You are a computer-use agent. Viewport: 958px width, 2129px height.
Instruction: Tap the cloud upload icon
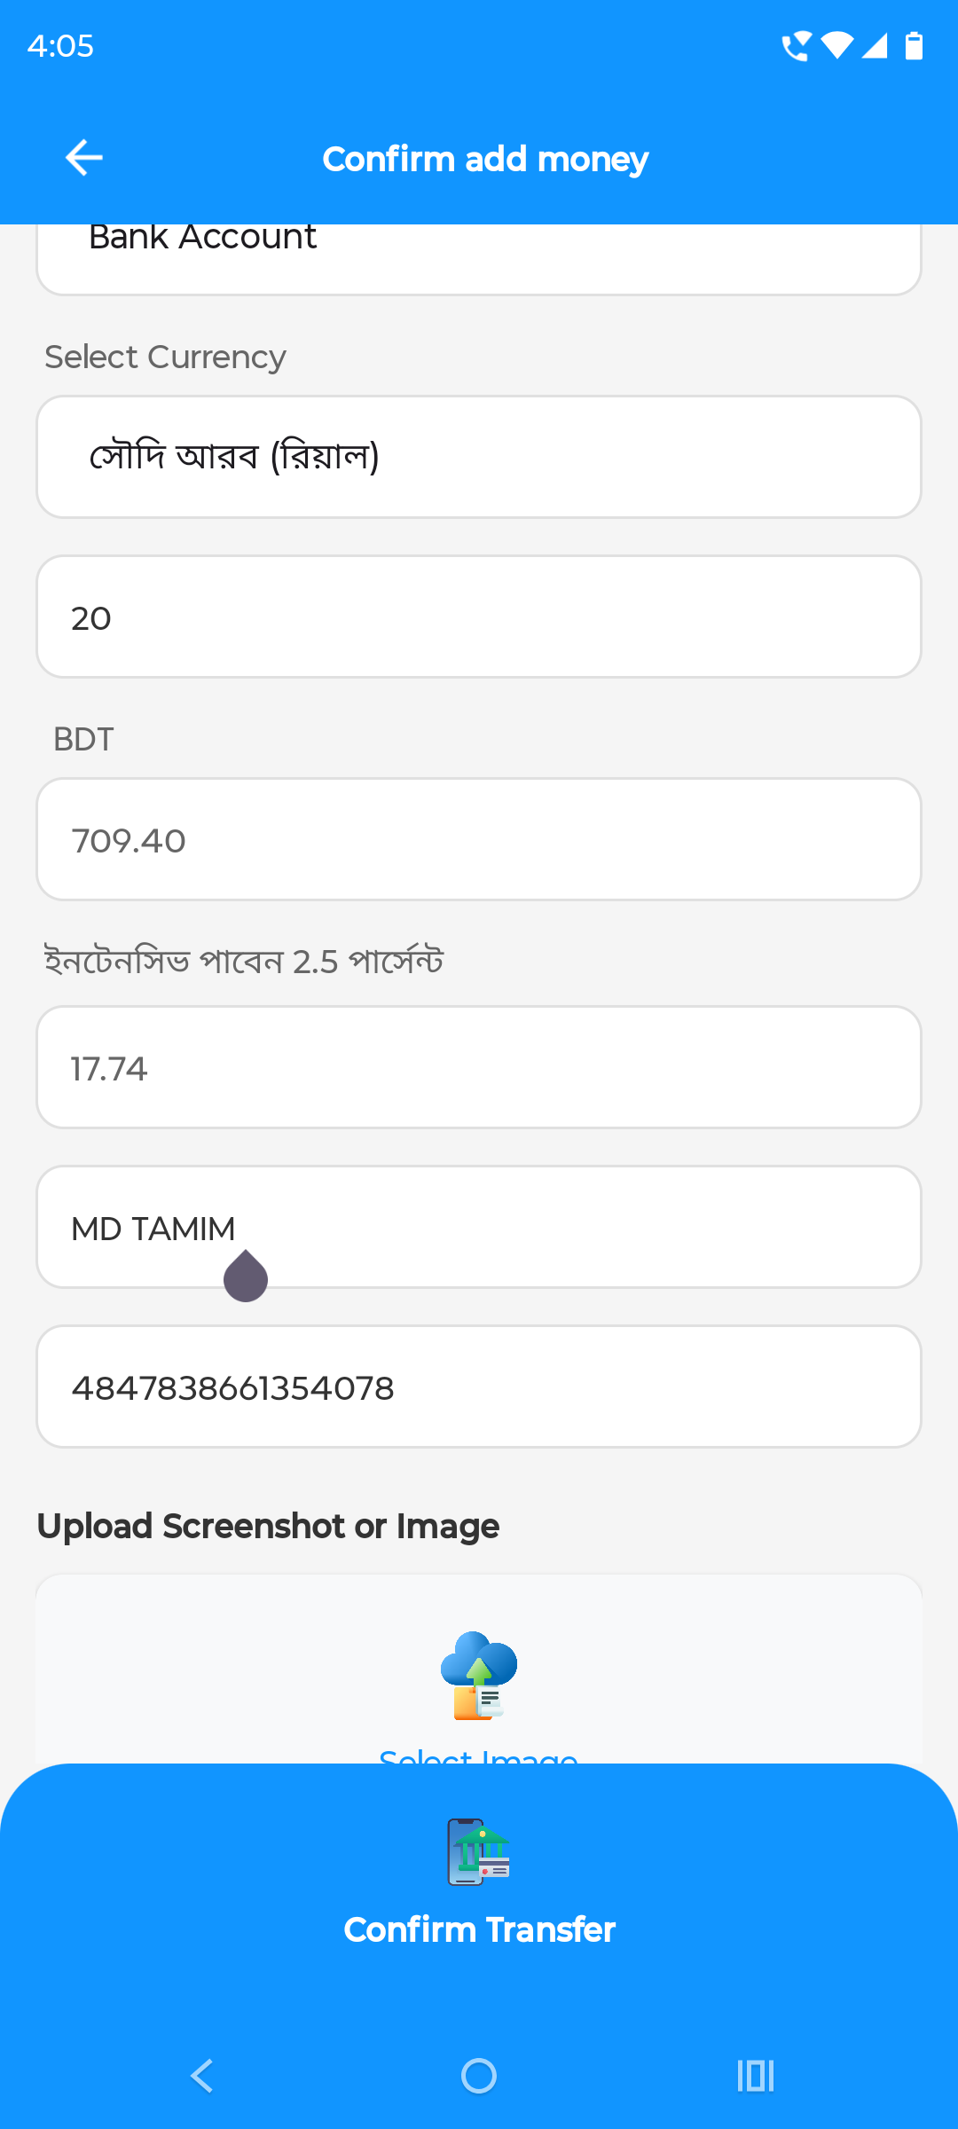point(479,1675)
